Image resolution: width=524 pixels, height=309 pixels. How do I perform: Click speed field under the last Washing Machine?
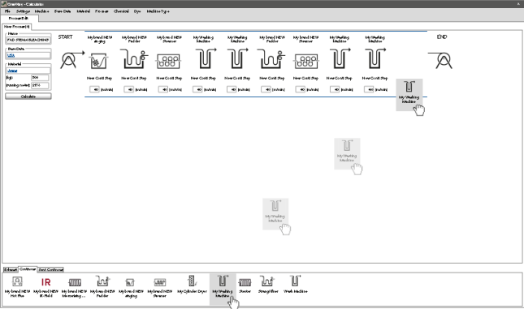click(369, 89)
